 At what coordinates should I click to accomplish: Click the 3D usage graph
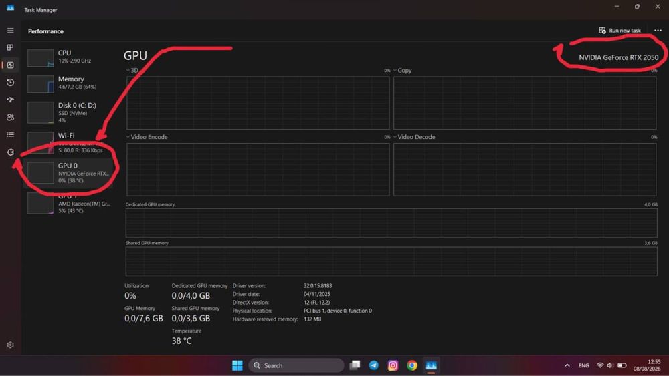(x=258, y=103)
